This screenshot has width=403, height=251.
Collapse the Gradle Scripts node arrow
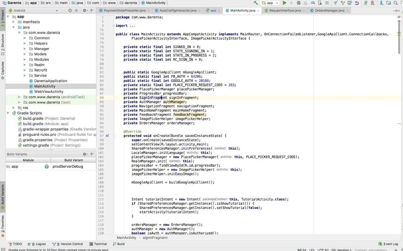(8, 113)
